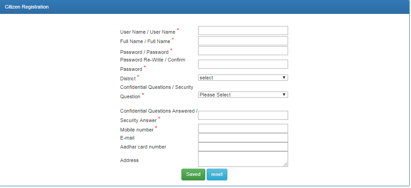The width and height of the screenshot is (411, 188).
Task: Click the Security Answer input field
Action: coord(243,115)
